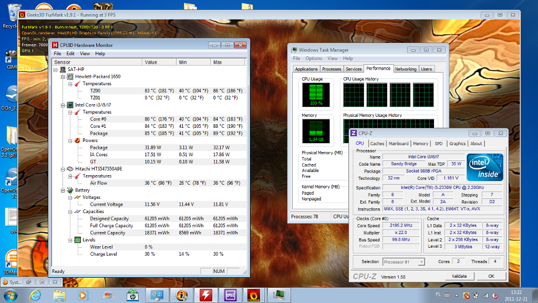Viewport: 538px width, 303px height.
Task: Open Options menu in Task Manager
Action: click(314, 58)
